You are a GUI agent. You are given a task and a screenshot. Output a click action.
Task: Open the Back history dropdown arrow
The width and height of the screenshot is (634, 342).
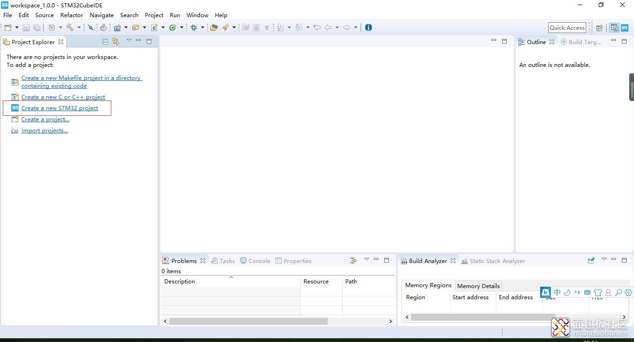(x=337, y=28)
